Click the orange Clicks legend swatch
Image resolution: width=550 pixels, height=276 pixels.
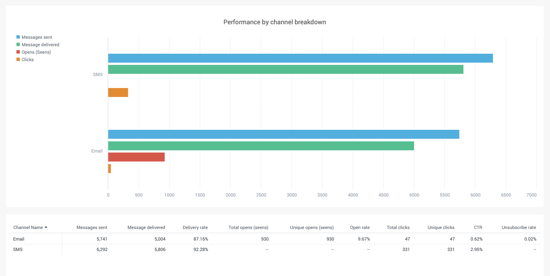pos(18,60)
